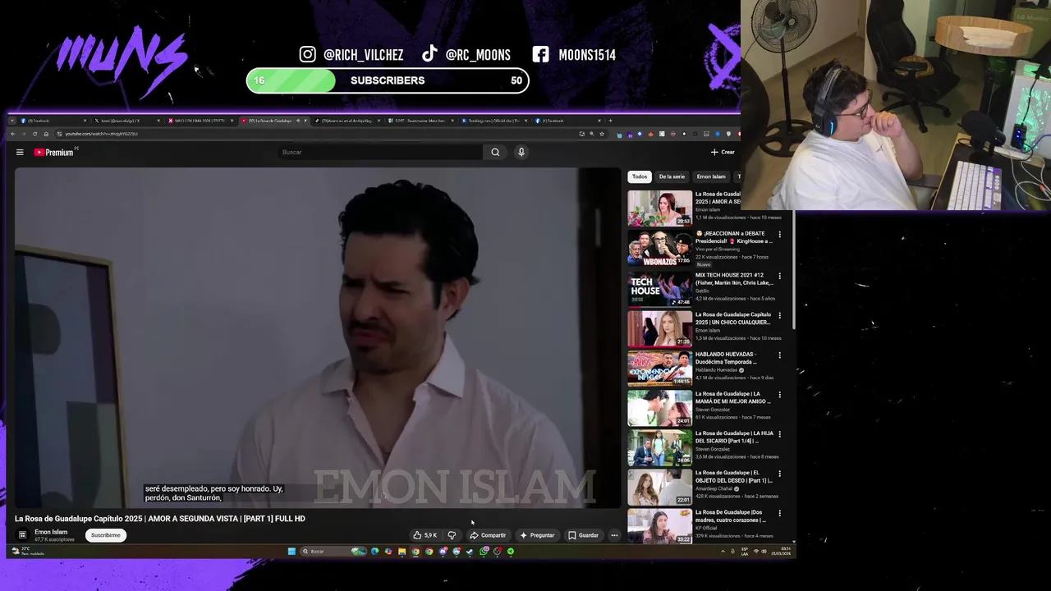The image size is (1051, 591).
Task: Subscribe with the Suscribirme button
Action: click(105, 535)
